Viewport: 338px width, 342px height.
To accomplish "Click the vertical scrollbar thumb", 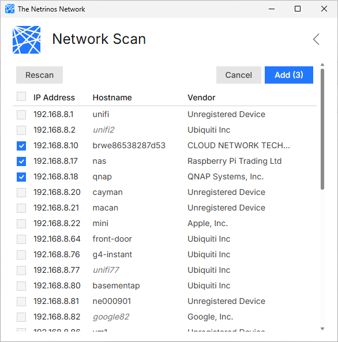I will [322, 129].
